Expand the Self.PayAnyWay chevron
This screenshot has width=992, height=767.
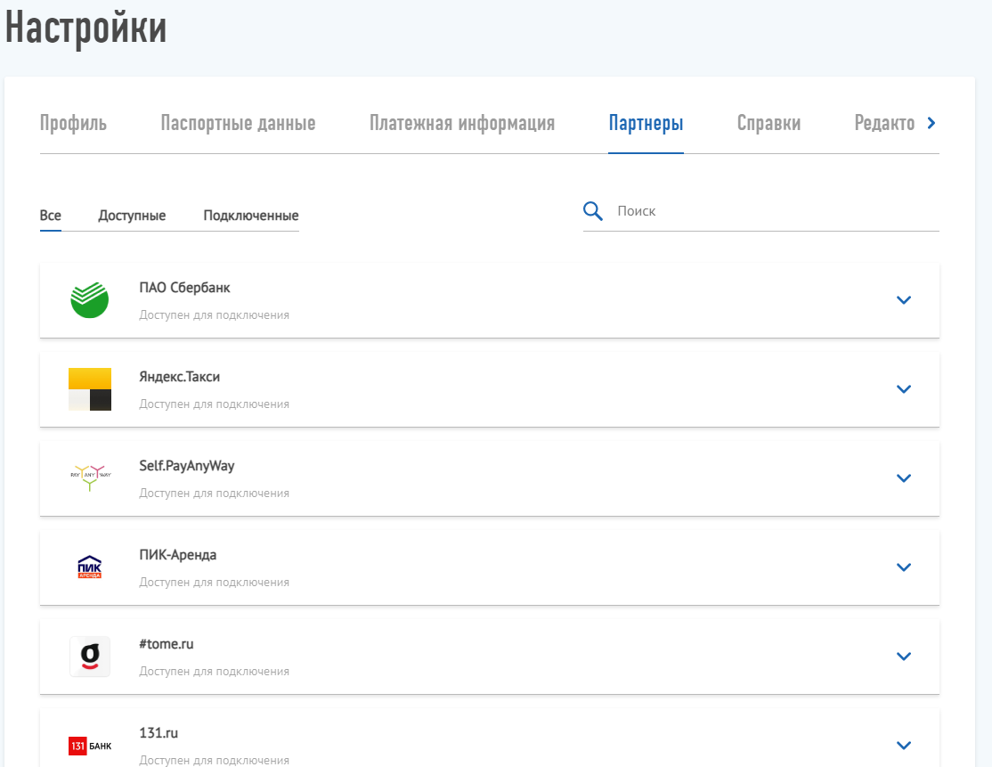pyautogui.click(x=904, y=478)
